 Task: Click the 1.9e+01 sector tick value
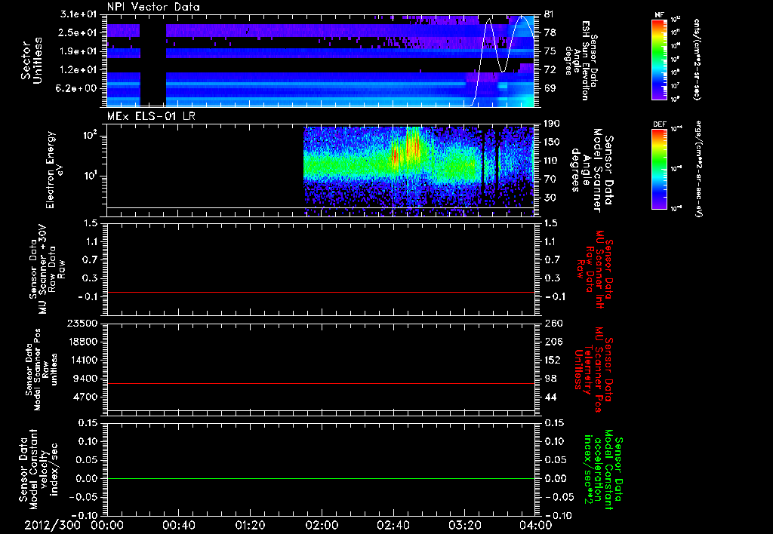click(78, 51)
